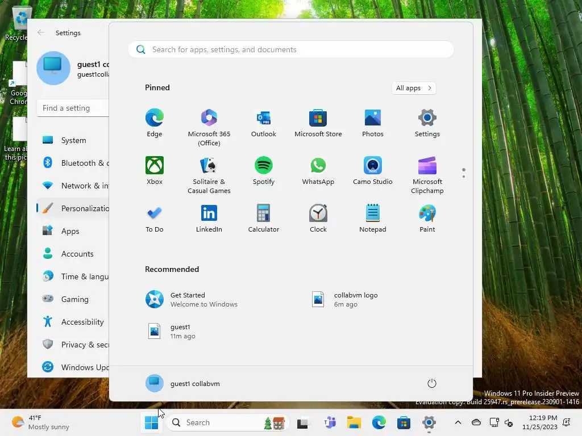The height and width of the screenshot is (436, 582).
Task: Open Accessibility settings category
Action: [73, 322]
